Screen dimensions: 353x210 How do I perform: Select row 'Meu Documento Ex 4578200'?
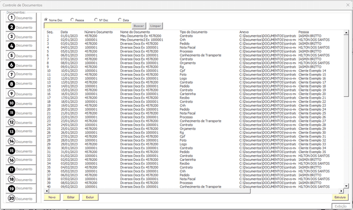tap(194, 36)
